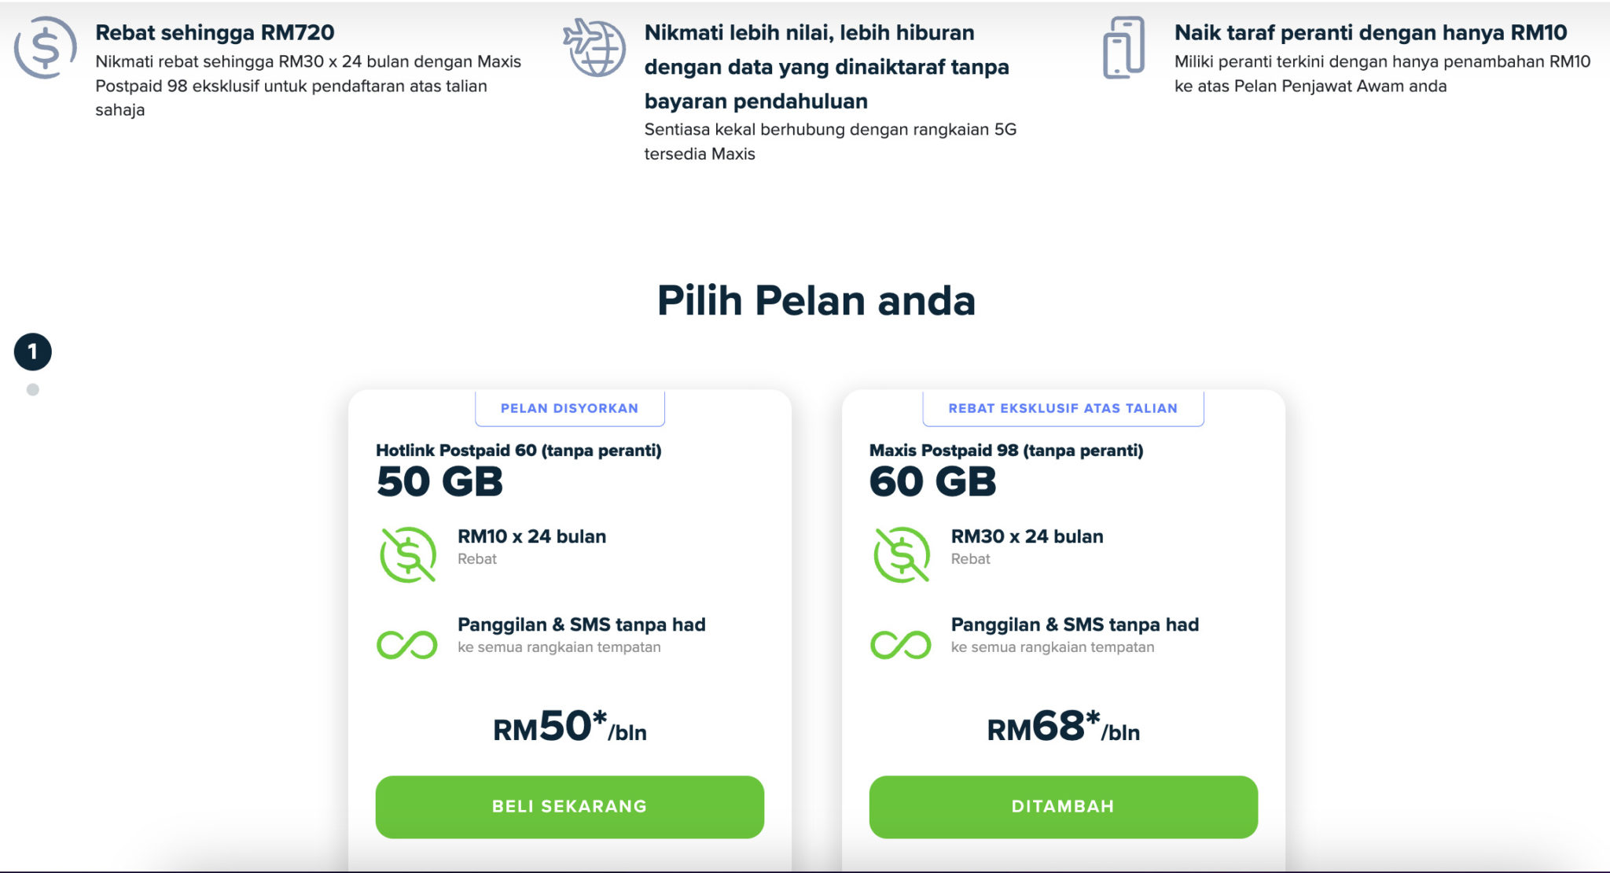
Task: Click the infinity icon in the Maxis plan
Action: [x=901, y=645]
